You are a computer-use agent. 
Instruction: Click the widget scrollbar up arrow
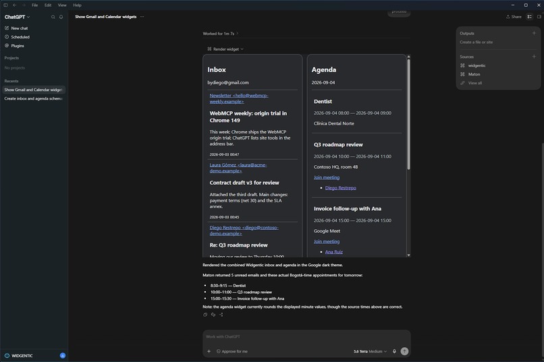(409, 57)
